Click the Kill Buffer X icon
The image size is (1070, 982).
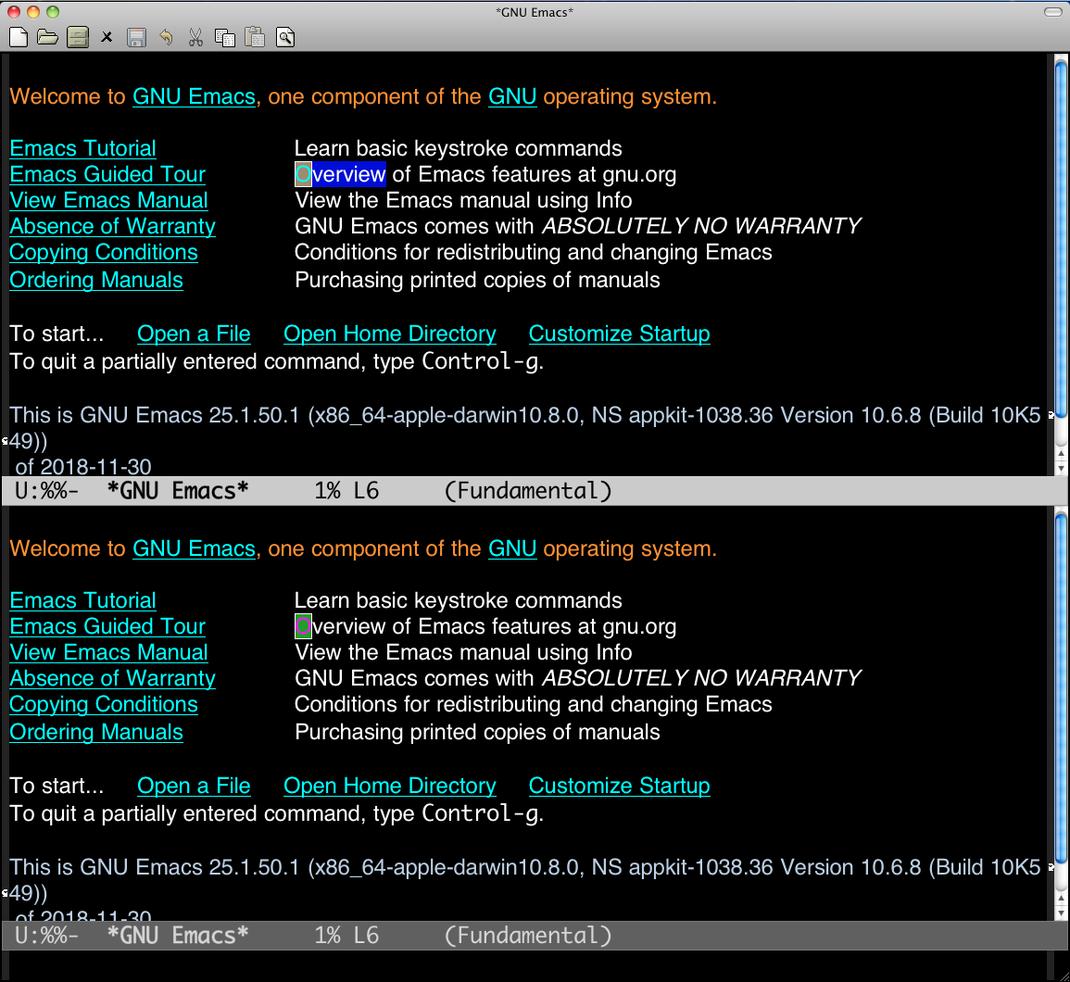click(107, 38)
